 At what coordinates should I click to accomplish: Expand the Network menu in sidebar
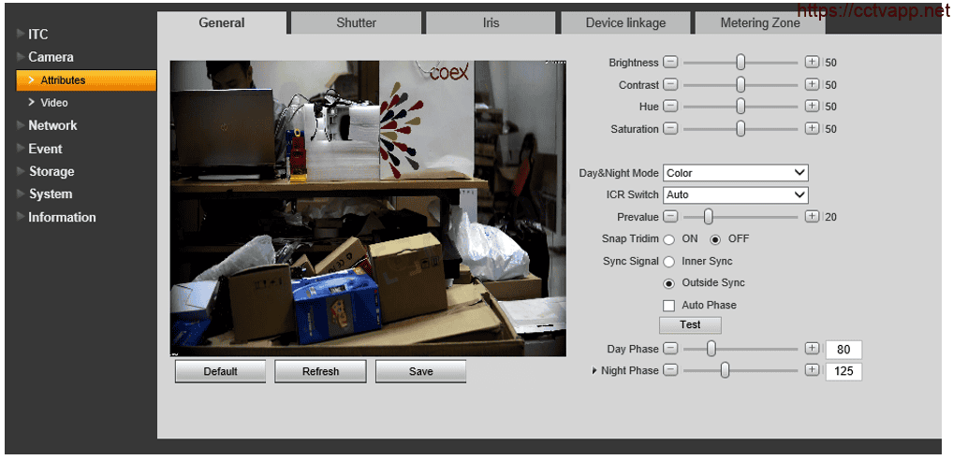(x=52, y=125)
